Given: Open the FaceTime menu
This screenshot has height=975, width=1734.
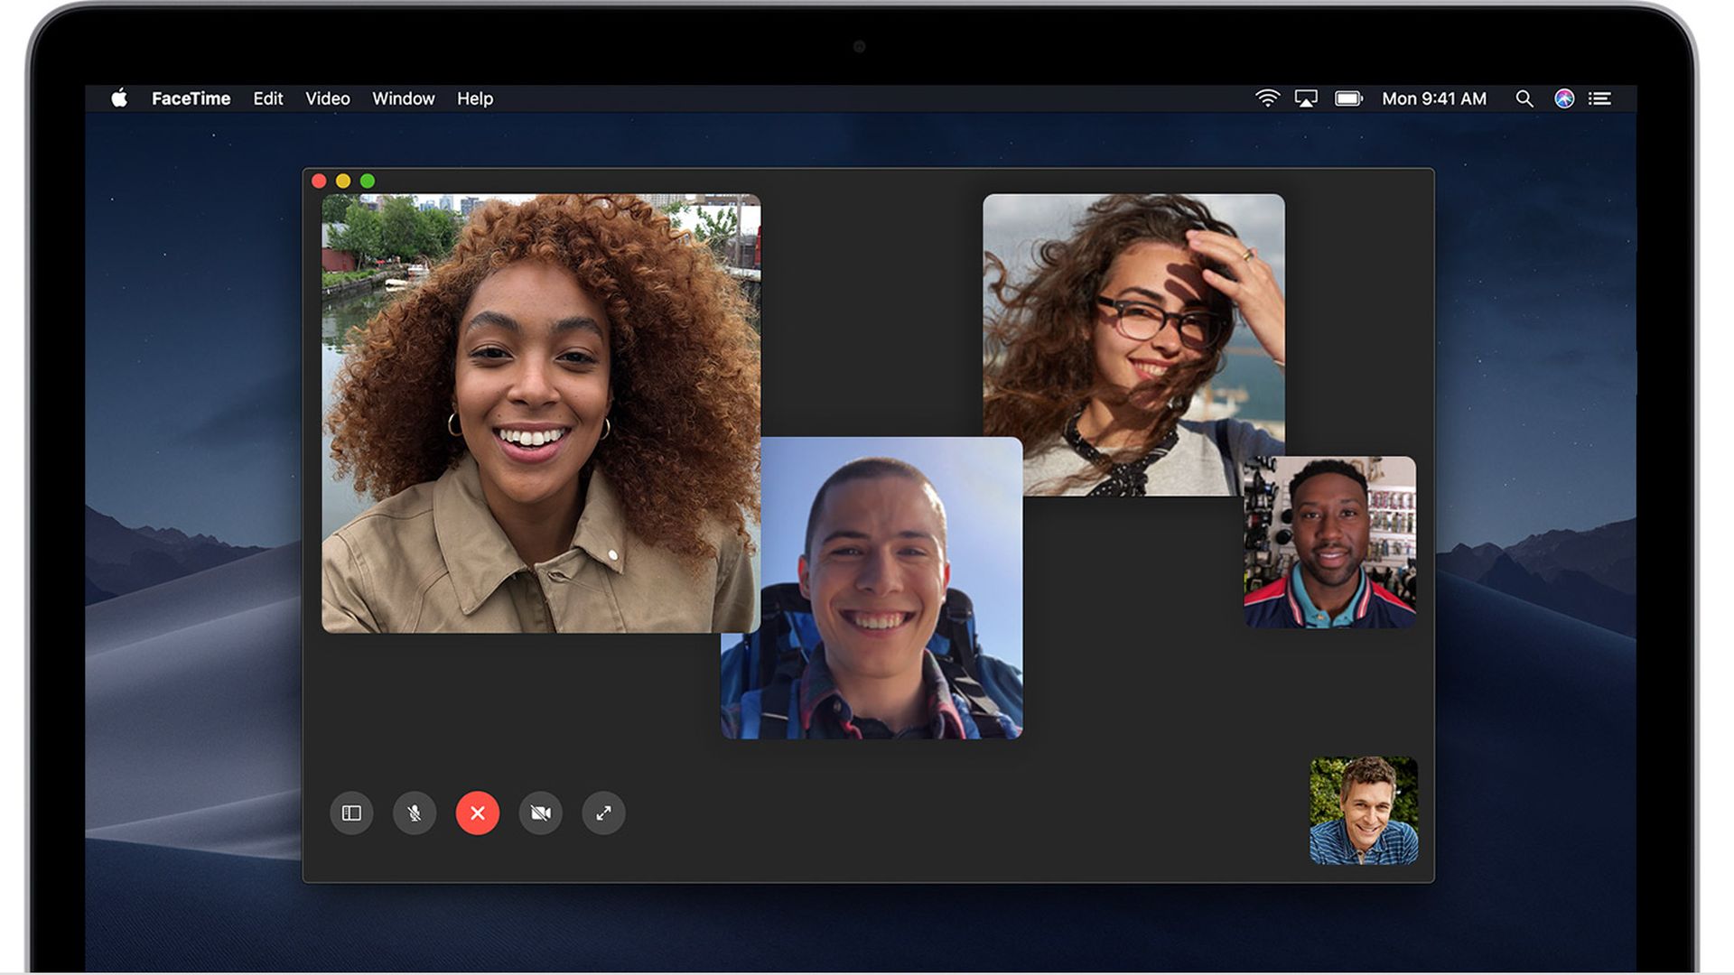Looking at the screenshot, I should 191,98.
